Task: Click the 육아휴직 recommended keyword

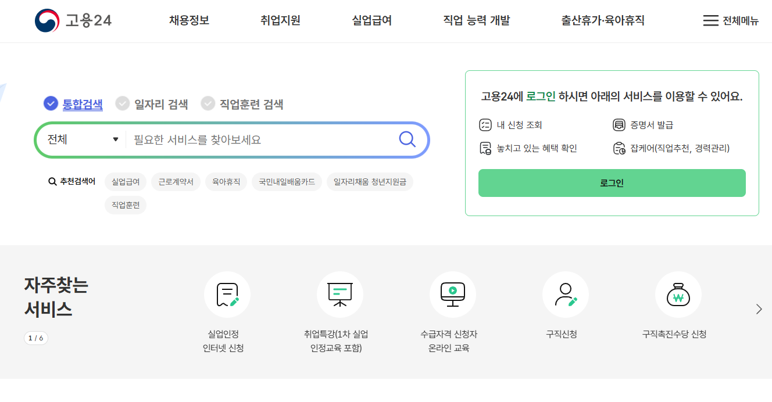Action: pyautogui.click(x=226, y=181)
